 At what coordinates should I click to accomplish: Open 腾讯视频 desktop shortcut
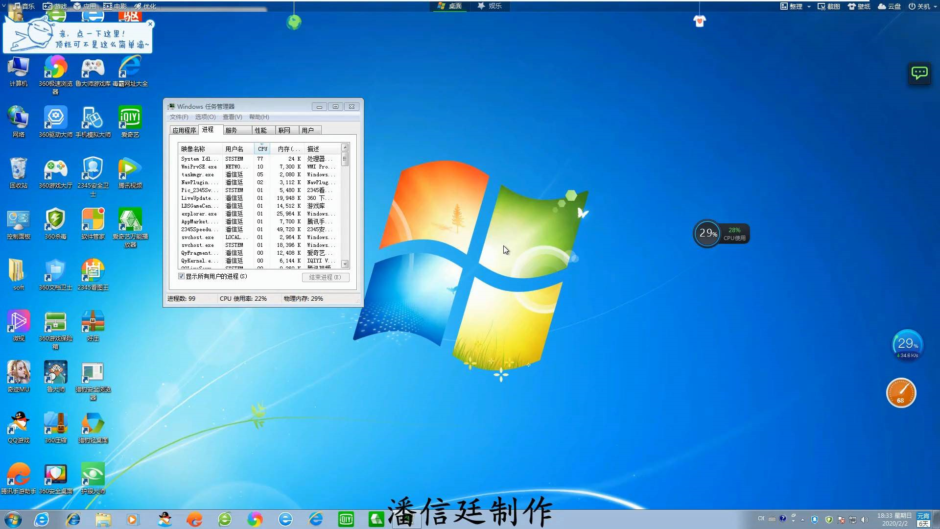point(130,173)
